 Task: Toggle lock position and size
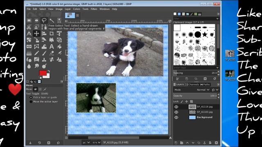point(187,102)
